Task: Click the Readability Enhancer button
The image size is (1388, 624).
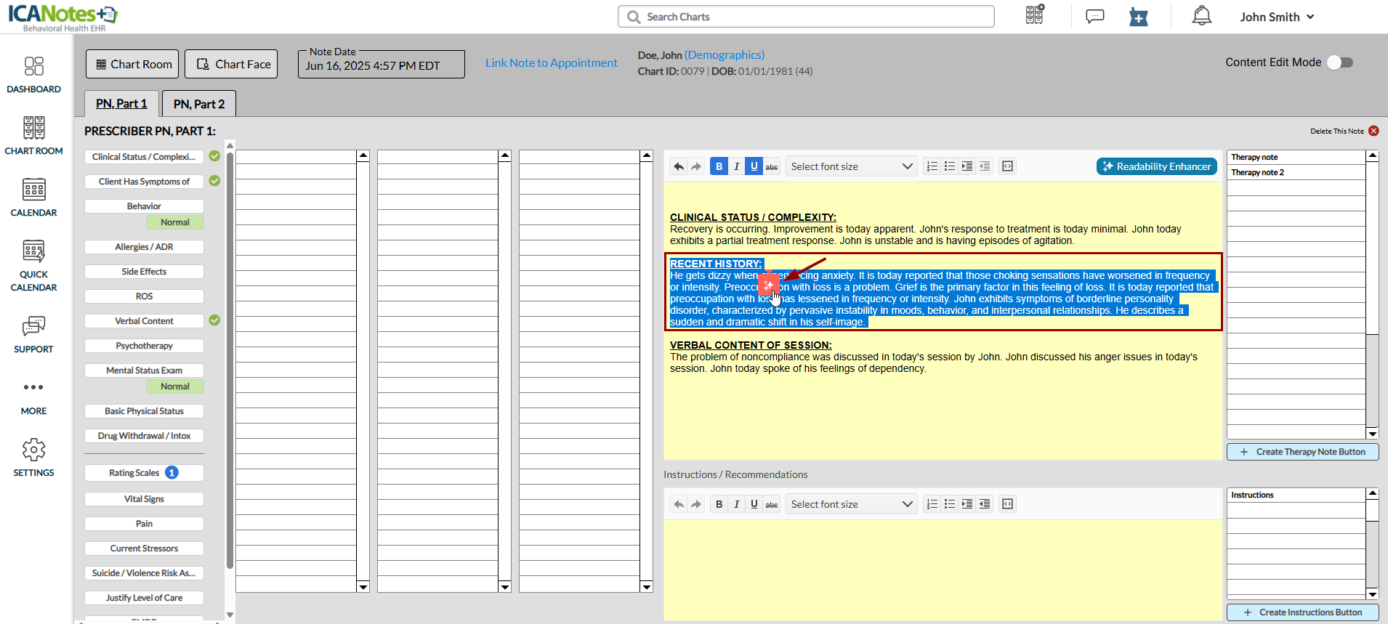Action: (1156, 166)
